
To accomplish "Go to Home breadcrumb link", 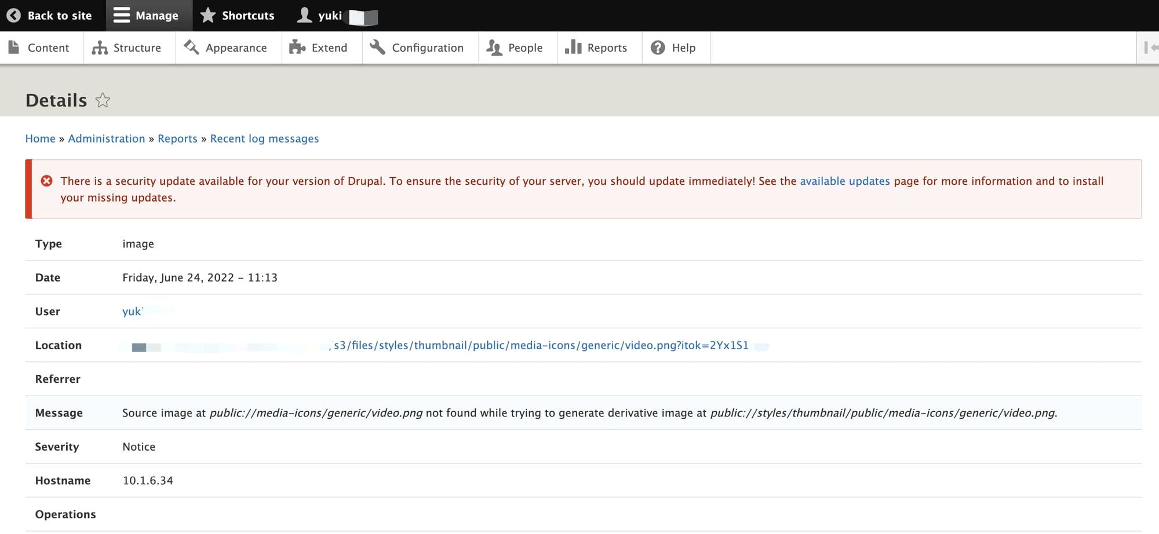I will (40, 138).
